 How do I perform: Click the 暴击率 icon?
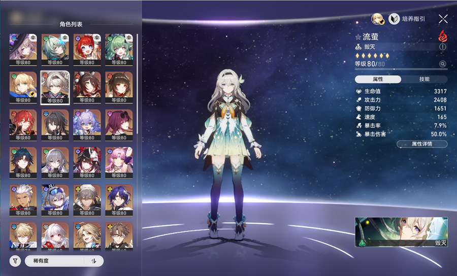359,125
